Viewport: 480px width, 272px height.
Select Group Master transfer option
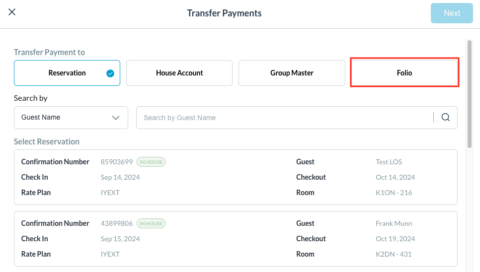[x=292, y=73]
